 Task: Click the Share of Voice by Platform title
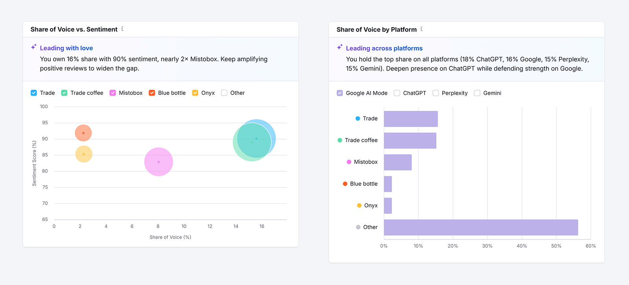(377, 29)
